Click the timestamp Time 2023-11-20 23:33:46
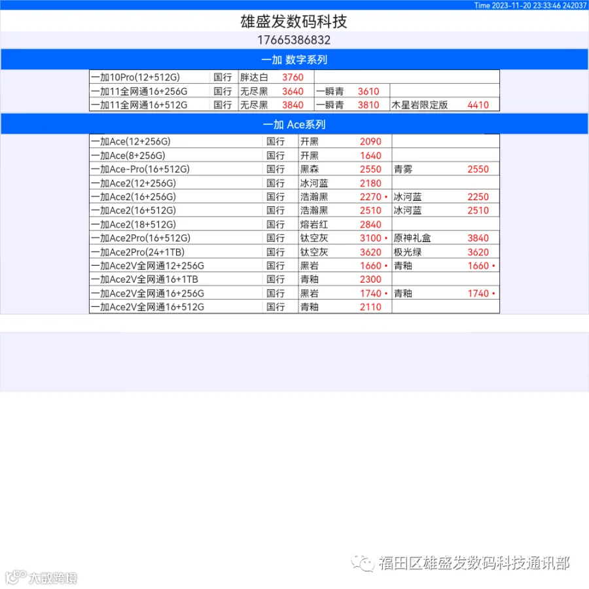 [x=517, y=5]
